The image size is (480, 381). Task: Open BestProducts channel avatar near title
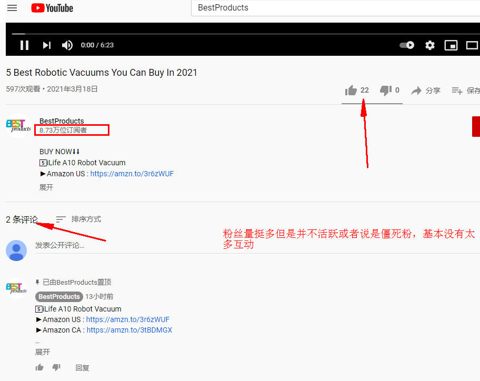tap(18, 126)
